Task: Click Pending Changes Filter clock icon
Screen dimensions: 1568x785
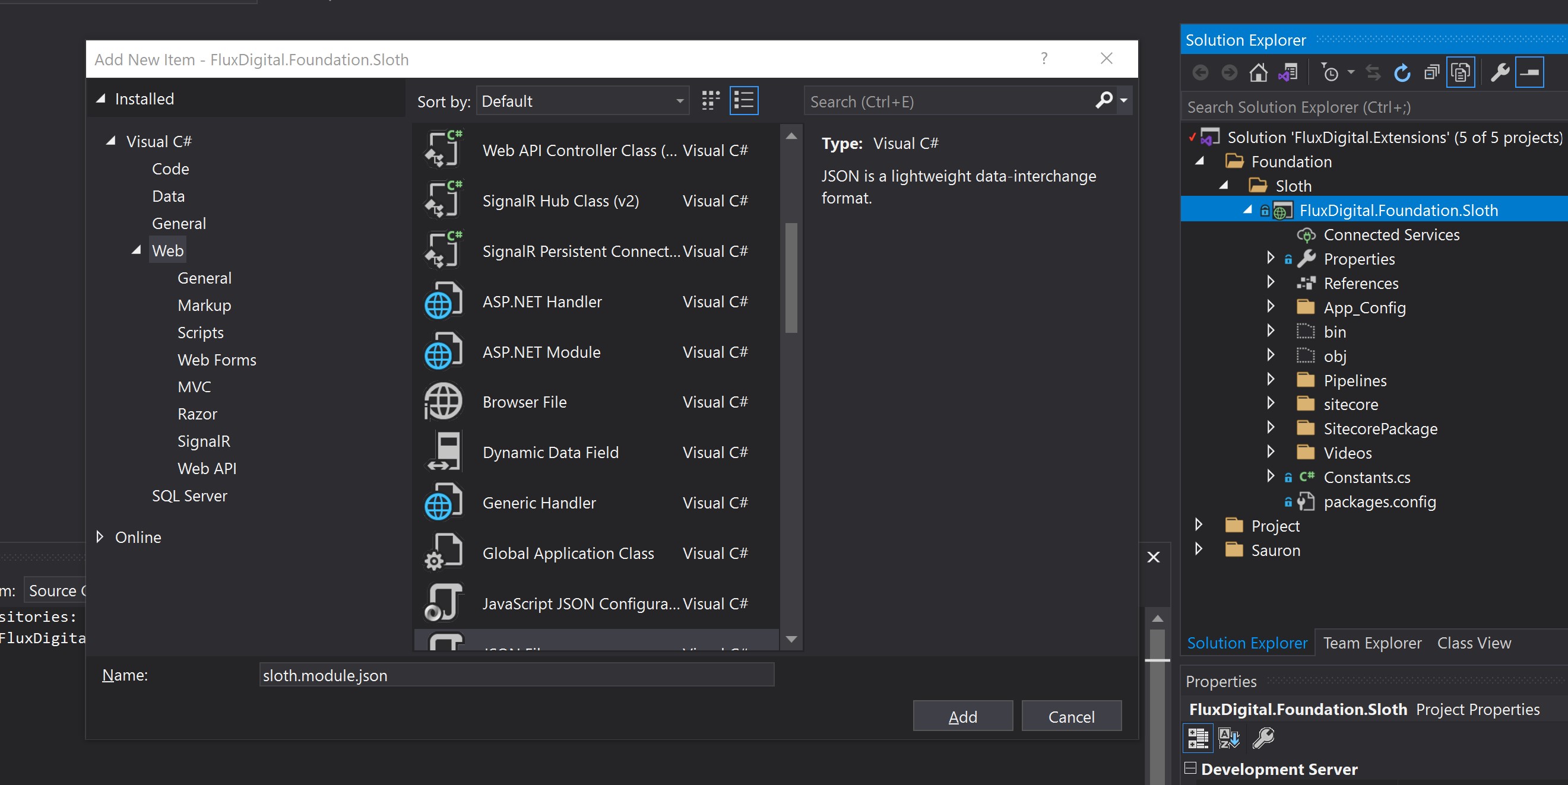Action: [1331, 73]
